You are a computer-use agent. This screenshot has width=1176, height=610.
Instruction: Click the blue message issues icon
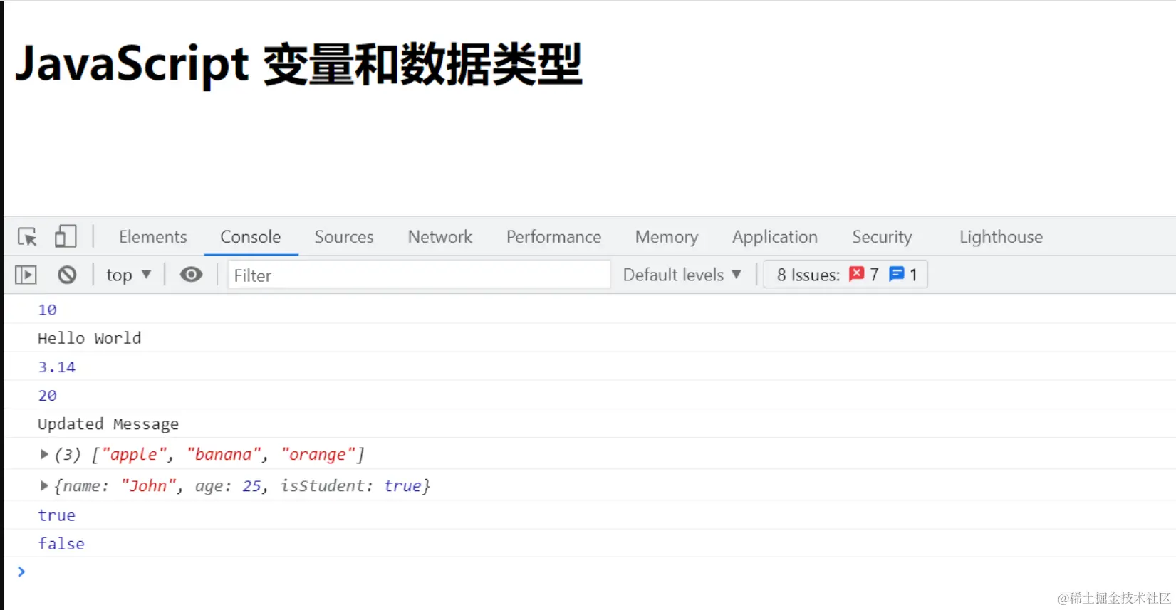[x=897, y=274]
